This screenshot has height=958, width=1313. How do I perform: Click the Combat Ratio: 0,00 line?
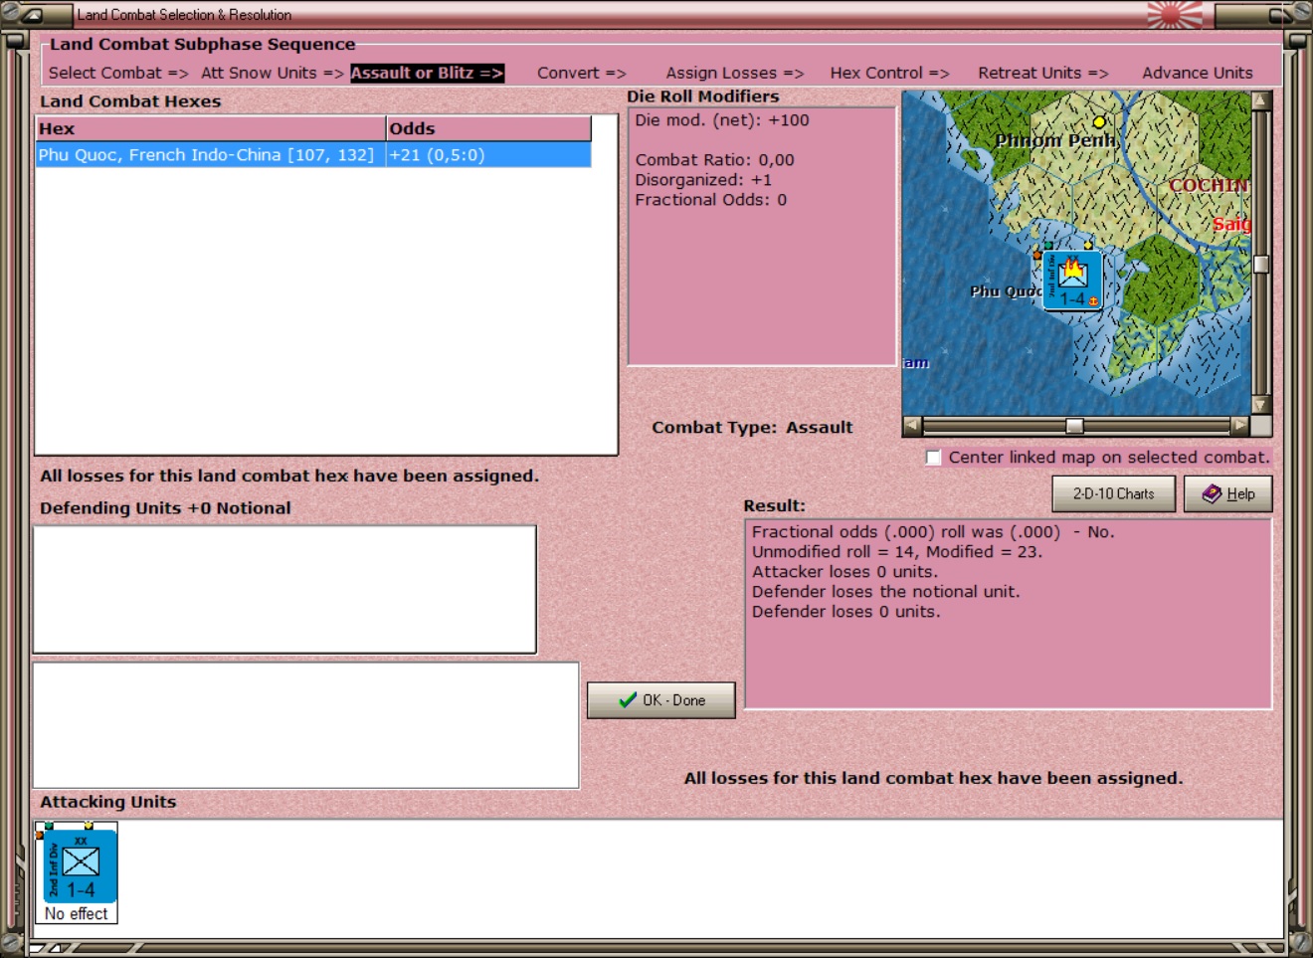714,160
